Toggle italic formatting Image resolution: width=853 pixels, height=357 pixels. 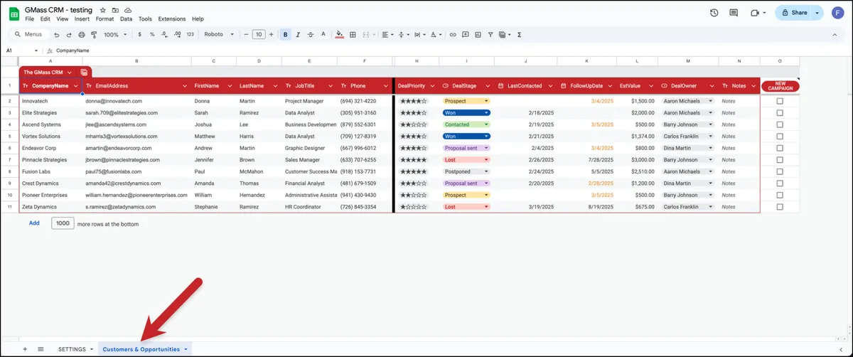pos(298,34)
